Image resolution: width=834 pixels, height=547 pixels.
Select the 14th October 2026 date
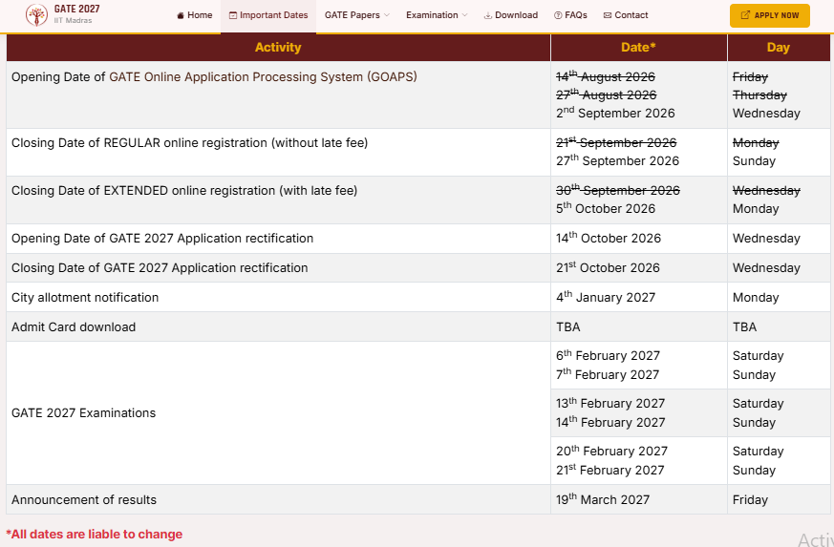pos(609,238)
